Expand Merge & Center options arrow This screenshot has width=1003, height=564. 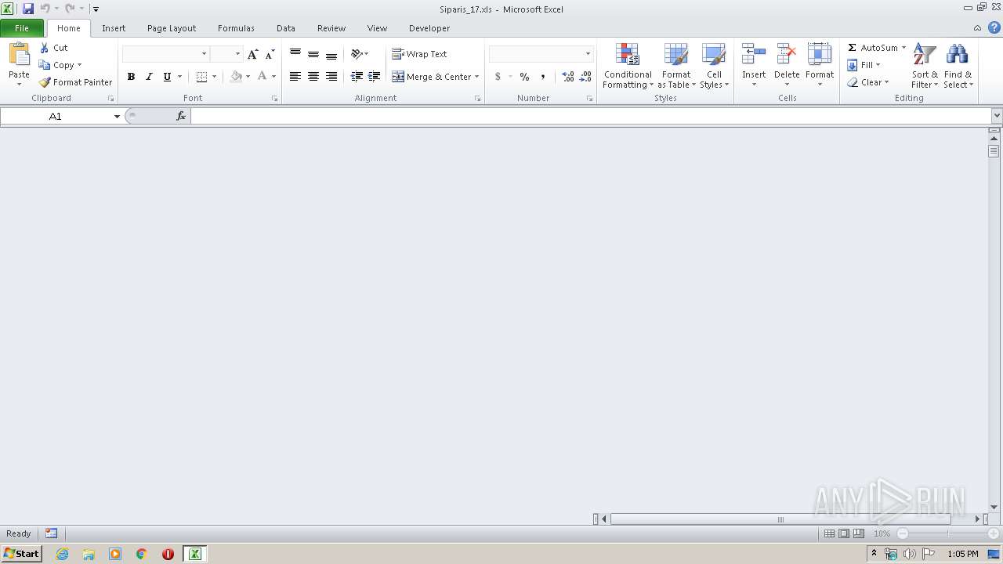476,77
